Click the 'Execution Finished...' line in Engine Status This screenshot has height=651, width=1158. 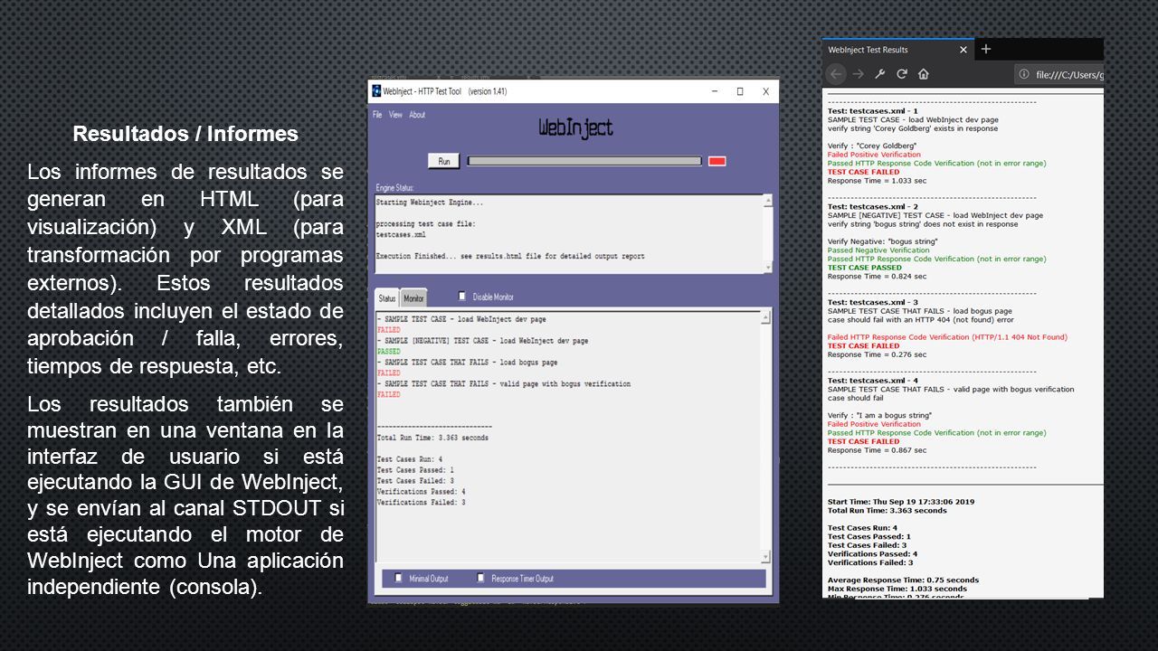click(x=510, y=257)
